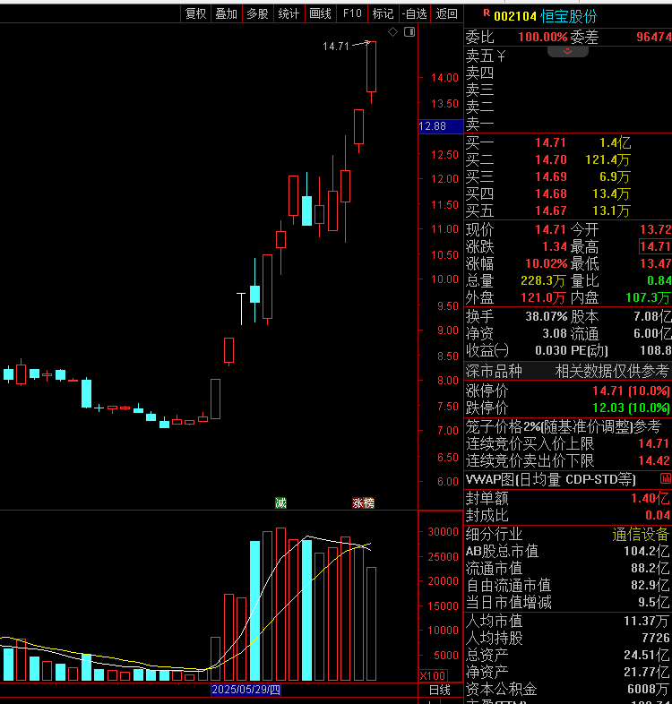
Task: Click the 12.88 price axis cursor label
Action: (x=440, y=126)
